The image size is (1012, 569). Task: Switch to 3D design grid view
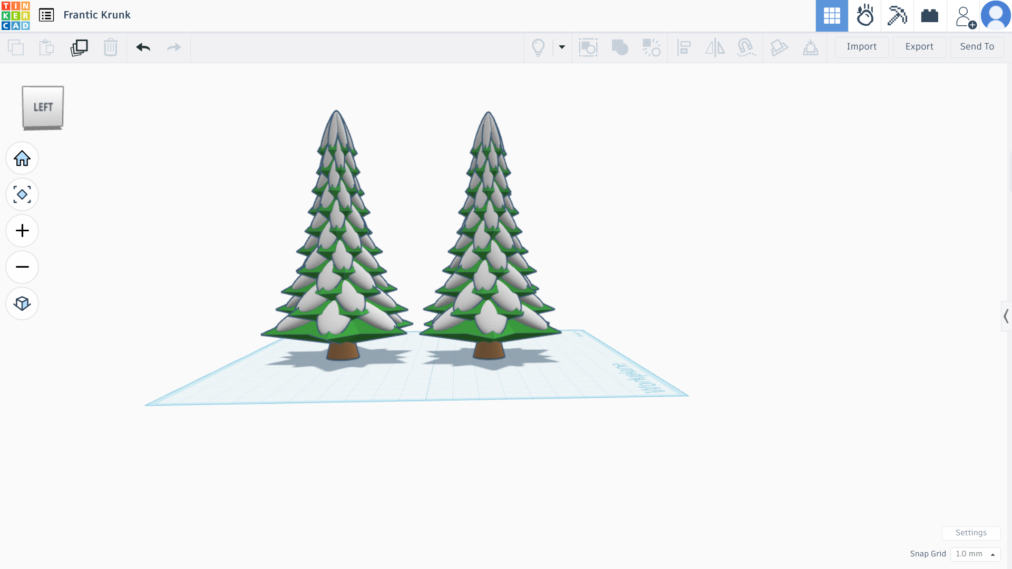click(832, 16)
